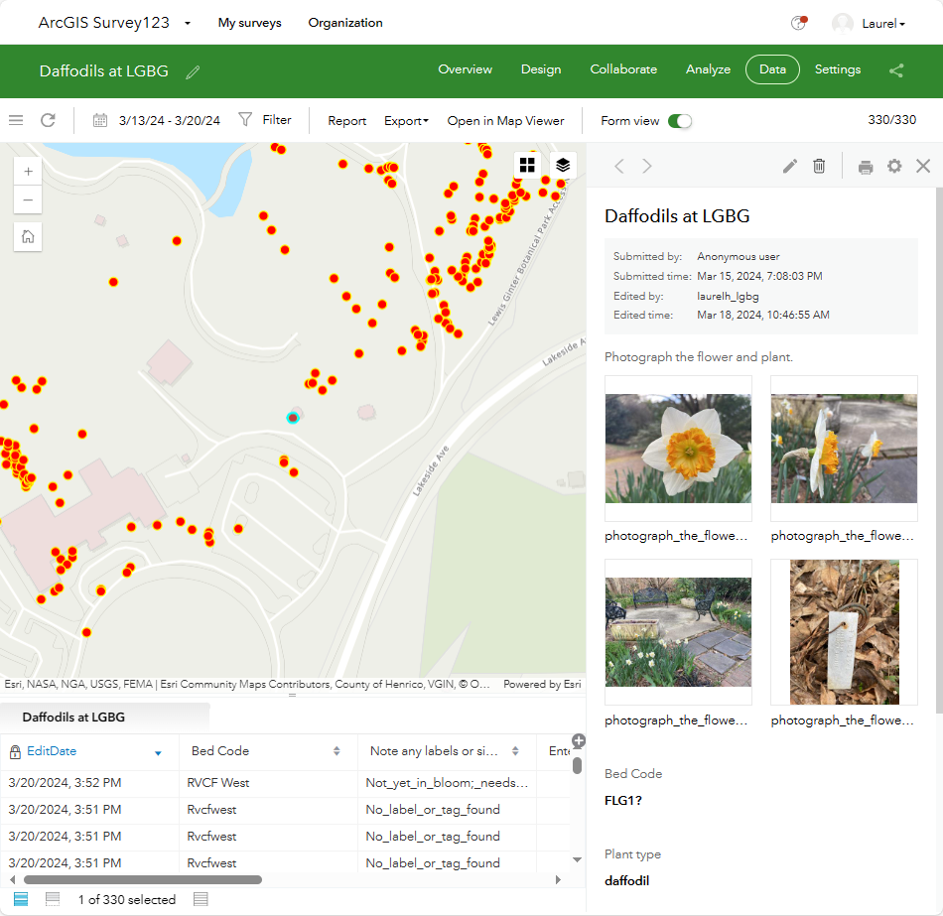Toggle Form view off
Viewport: 943px width, 916px height.
tap(680, 120)
